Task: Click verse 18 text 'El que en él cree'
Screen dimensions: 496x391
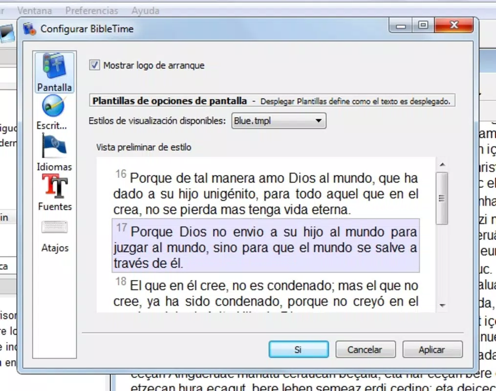Action: (179, 285)
